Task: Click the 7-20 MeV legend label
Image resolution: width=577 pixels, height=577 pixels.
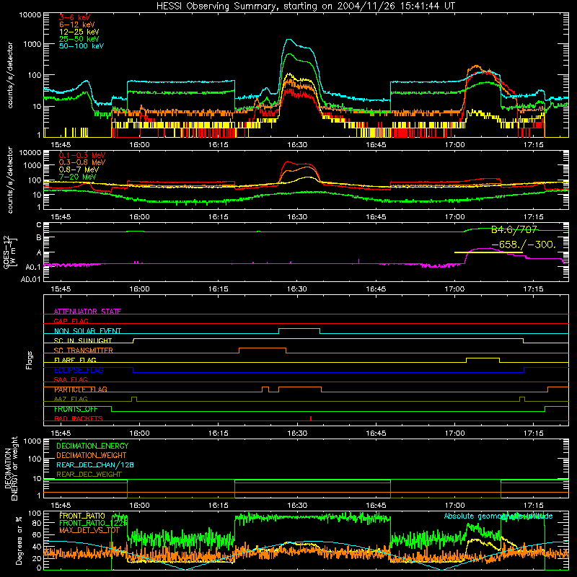Action: [77, 177]
